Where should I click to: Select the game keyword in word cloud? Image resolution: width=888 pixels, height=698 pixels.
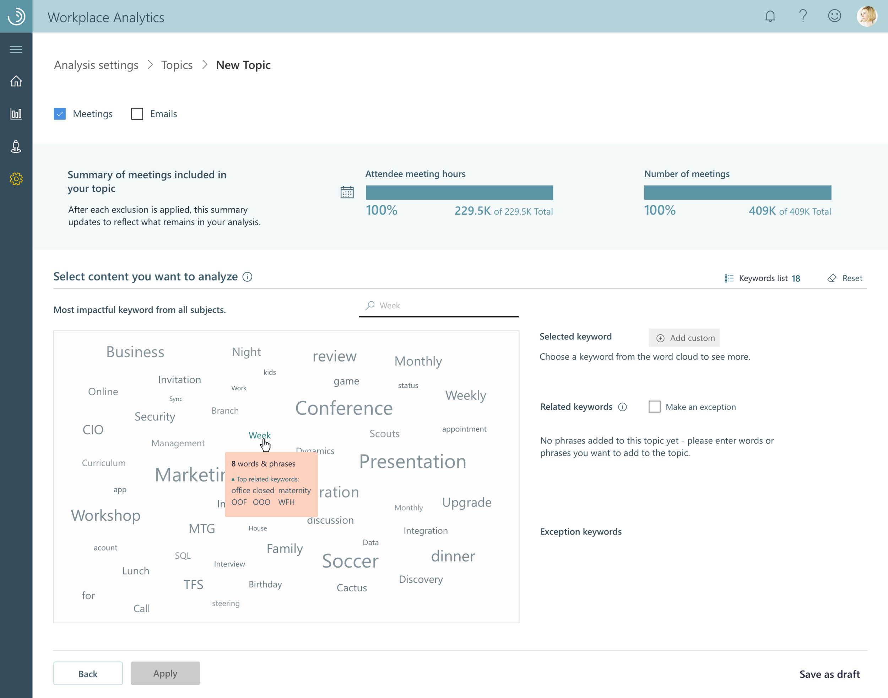coord(346,381)
